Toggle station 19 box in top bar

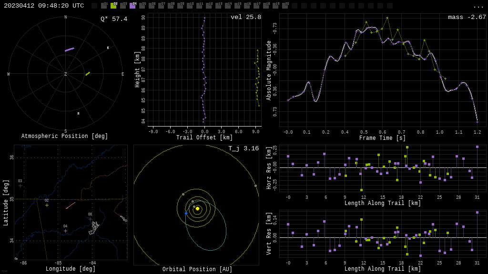pyautogui.click(x=276, y=6)
